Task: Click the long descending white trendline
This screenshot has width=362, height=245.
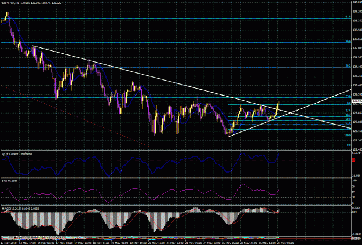Action: coord(192,87)
